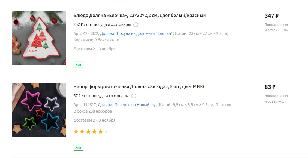
Task: Click the five-star rating of the Звезда set
Action: click(x=88, y=132)
